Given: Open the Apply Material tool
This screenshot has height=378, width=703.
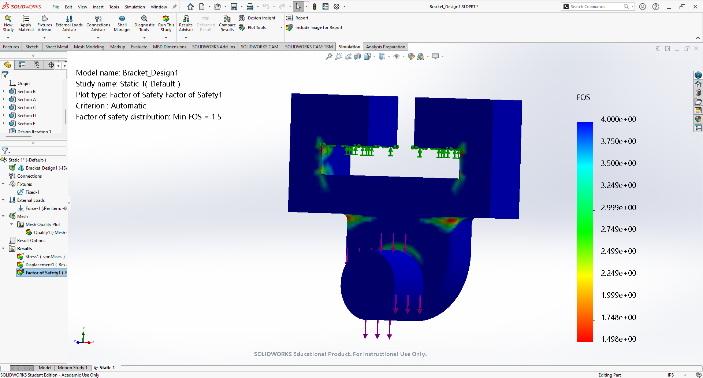Looking at the screenshot, I should (x=26, y=23).
